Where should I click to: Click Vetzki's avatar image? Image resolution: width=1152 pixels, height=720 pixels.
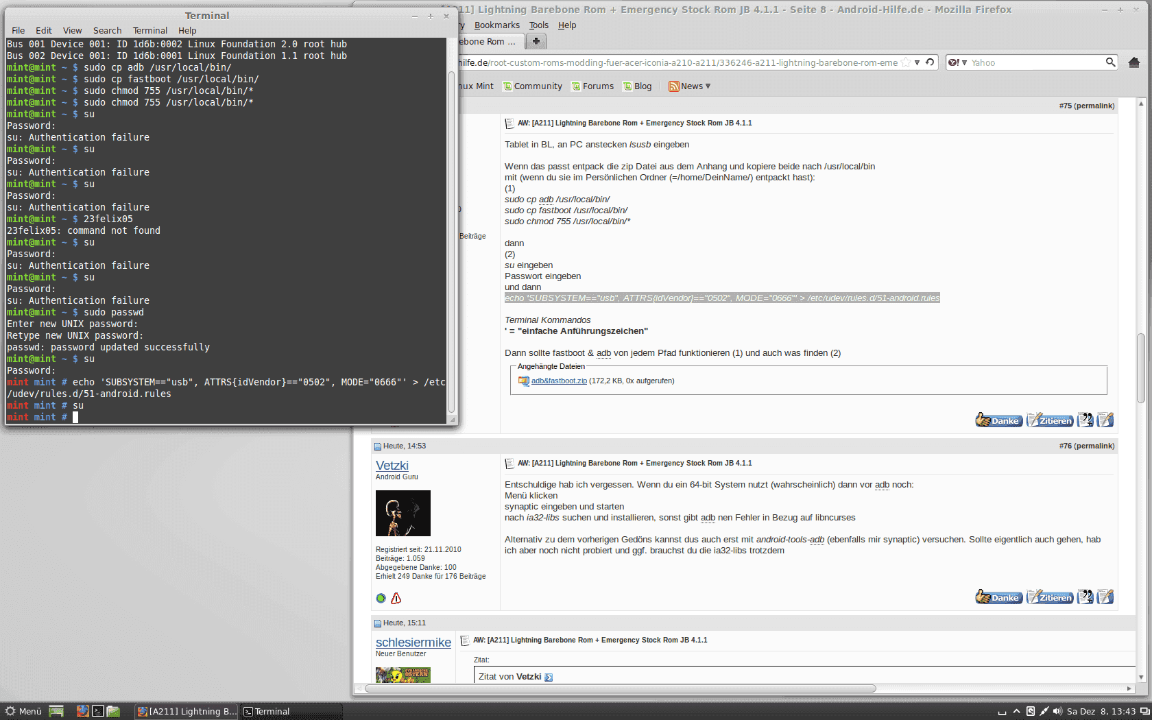403,513
